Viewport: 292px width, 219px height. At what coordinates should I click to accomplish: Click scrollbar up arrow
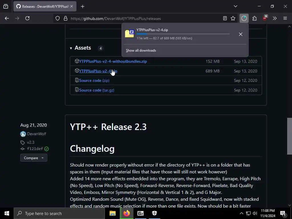tap(289, 27)
